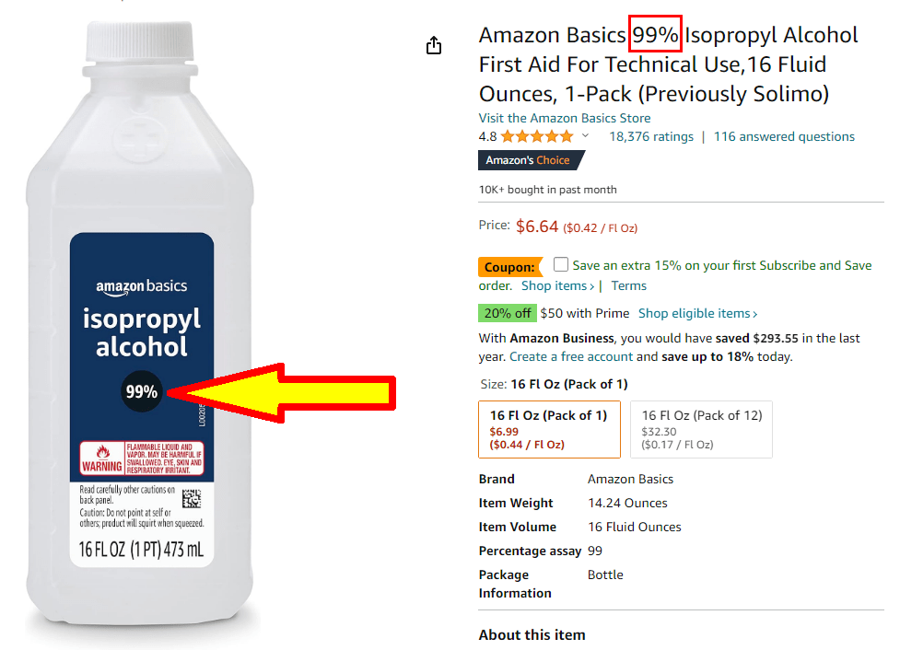Click the share icon near the product image
This screenshot has width=900, height=650.
pyautogui.click(x=434, y=45)
